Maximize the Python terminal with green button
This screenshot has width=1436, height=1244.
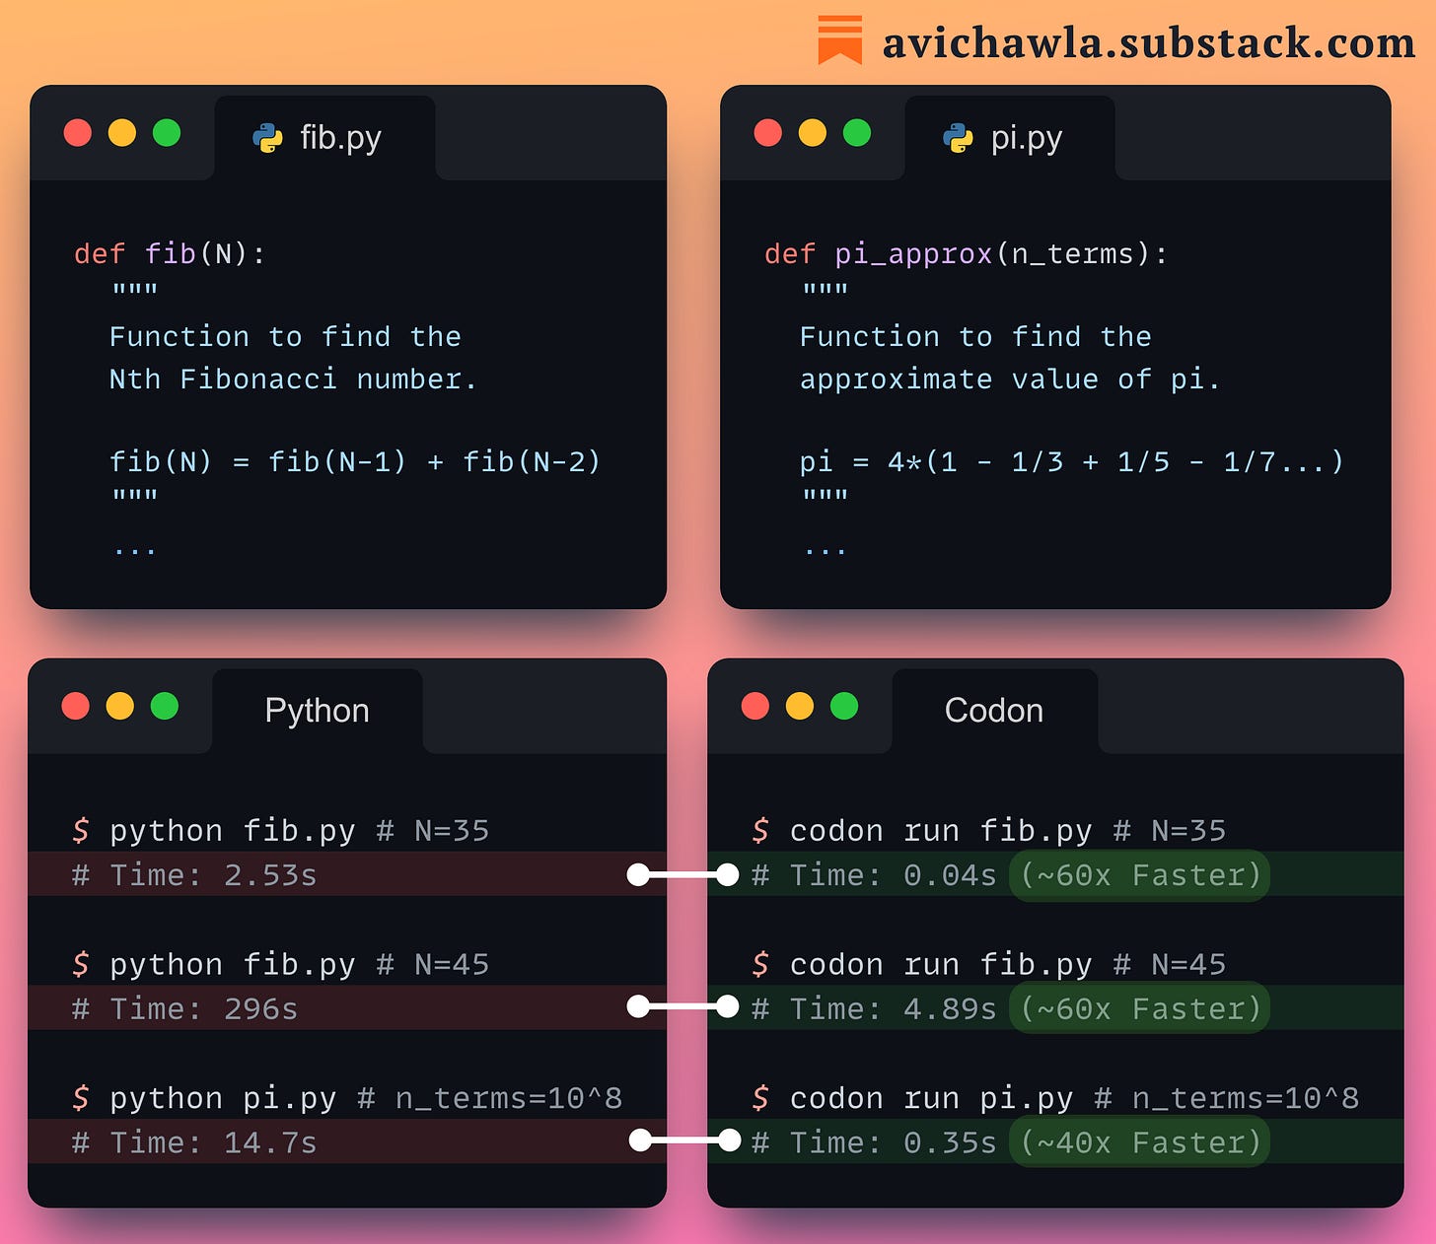click(165, 706)
